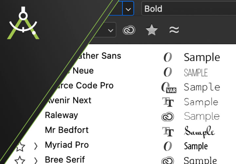Viewport: 236px width, 164px height.
Task: Click the thin Sample preview for Raleway
Action: point(202,116)
